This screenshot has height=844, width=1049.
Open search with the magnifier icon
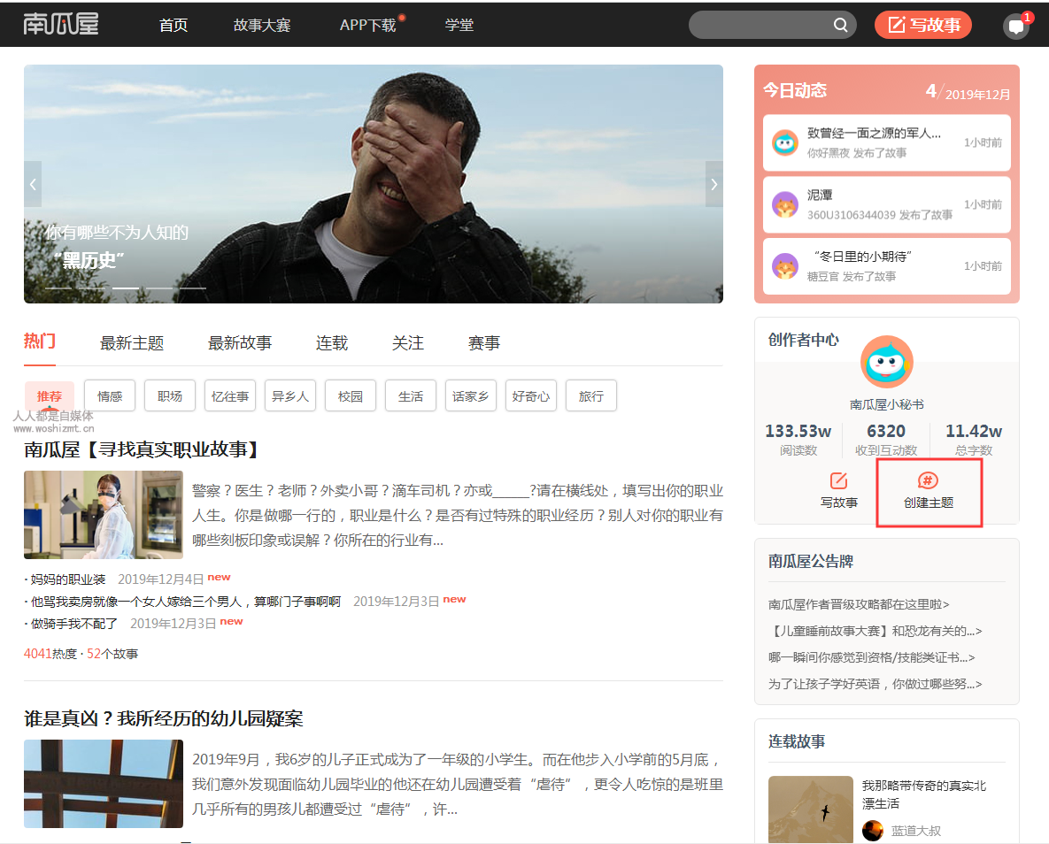click(839, 25)
